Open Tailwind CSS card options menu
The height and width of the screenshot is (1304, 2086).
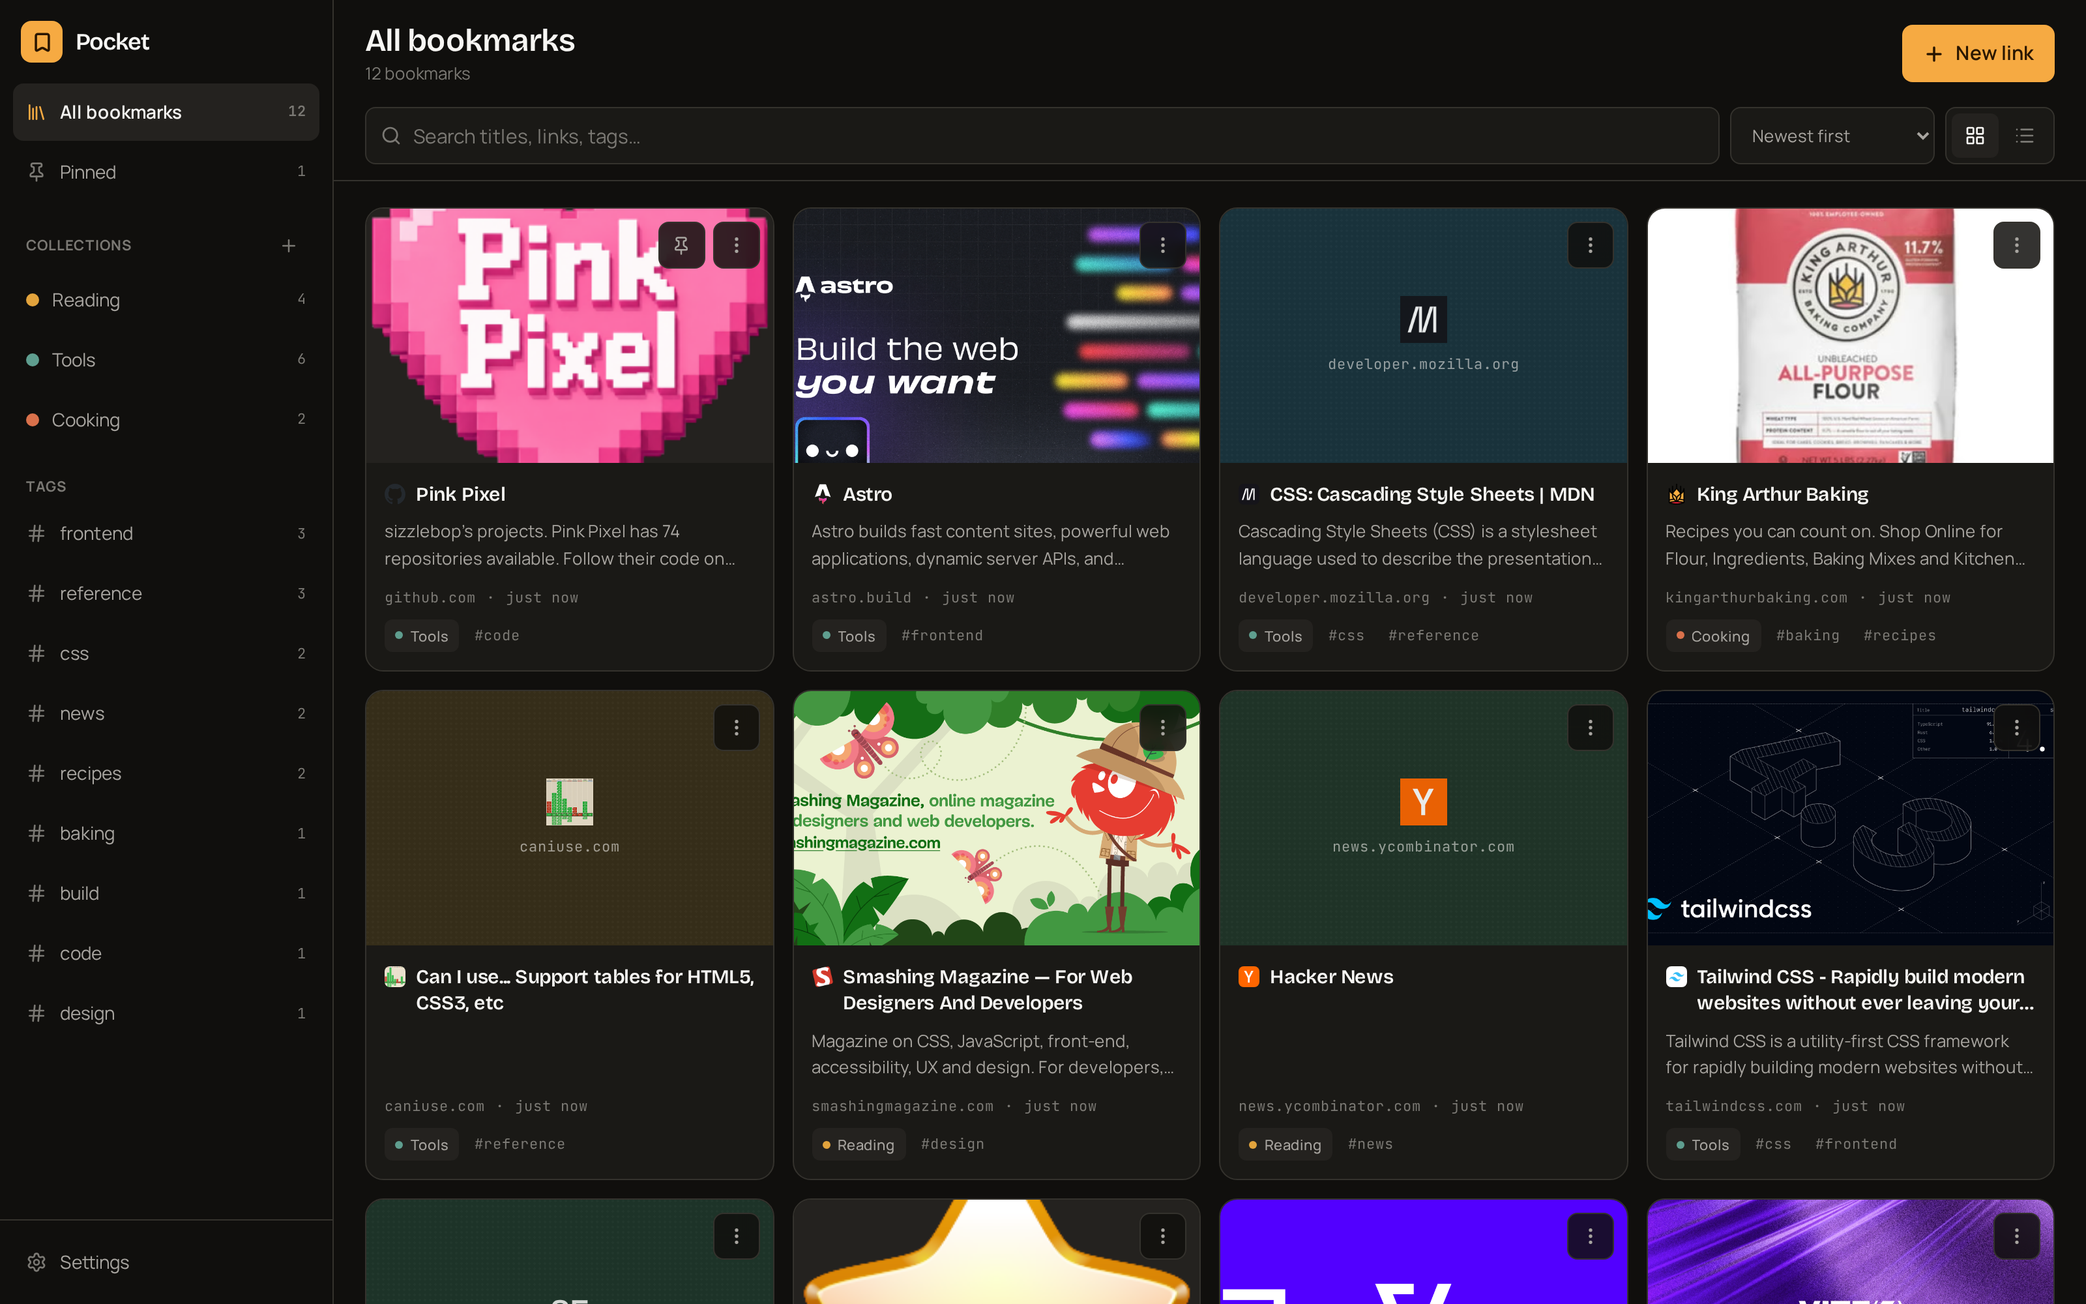coord(2016,728)
